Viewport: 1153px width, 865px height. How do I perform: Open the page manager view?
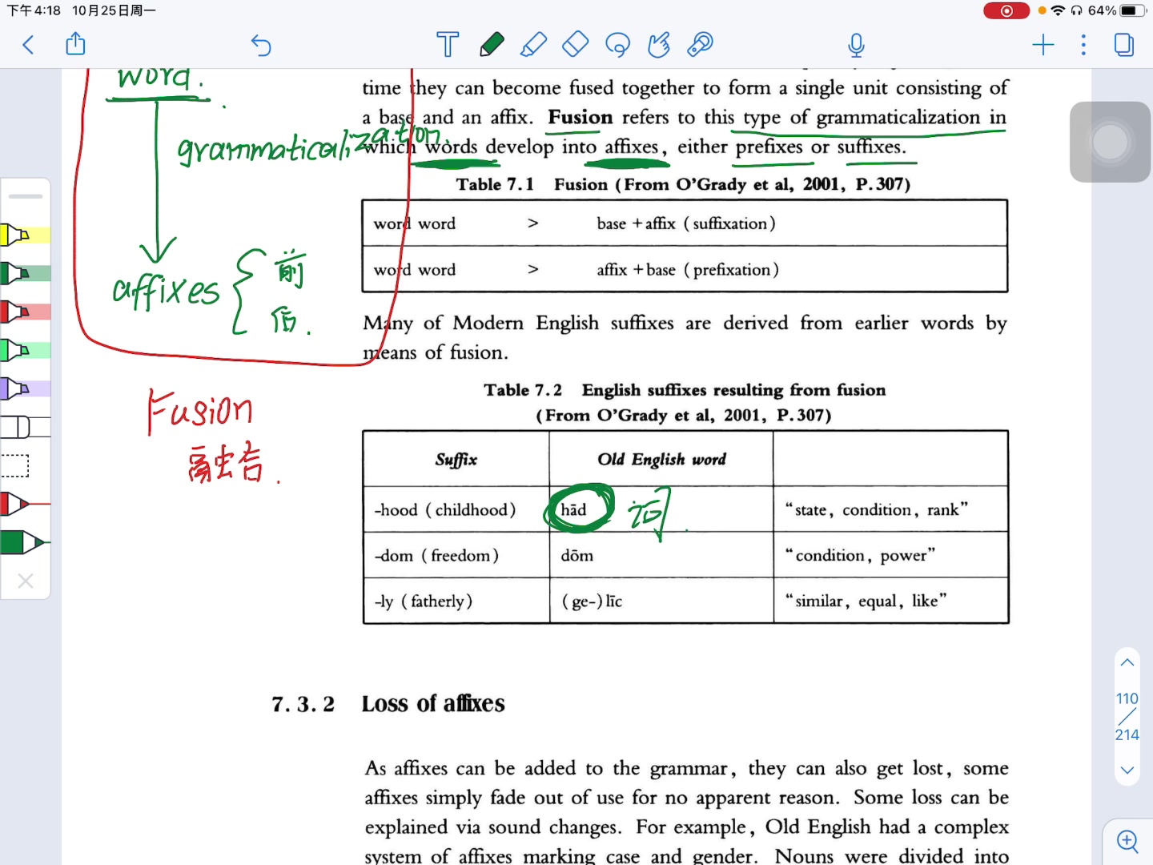click(x=1124, y=45)
